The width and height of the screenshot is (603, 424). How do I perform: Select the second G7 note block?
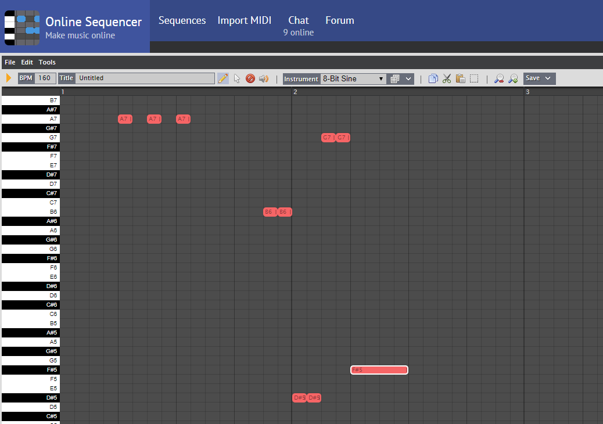click(343, 138)
